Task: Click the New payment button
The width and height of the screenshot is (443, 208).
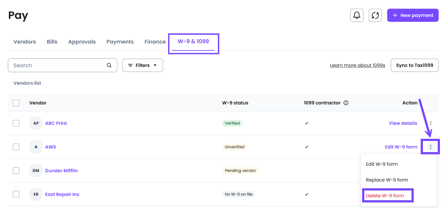Action: tap(413, 15)
